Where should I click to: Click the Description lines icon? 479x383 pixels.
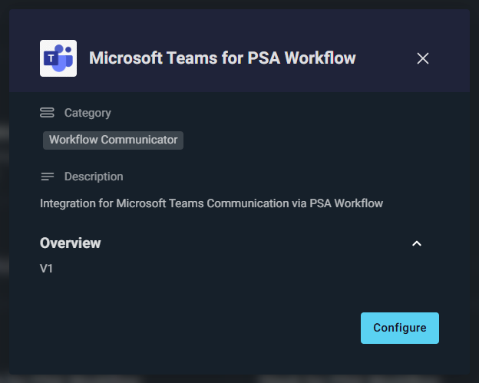(x=47, y=177)
